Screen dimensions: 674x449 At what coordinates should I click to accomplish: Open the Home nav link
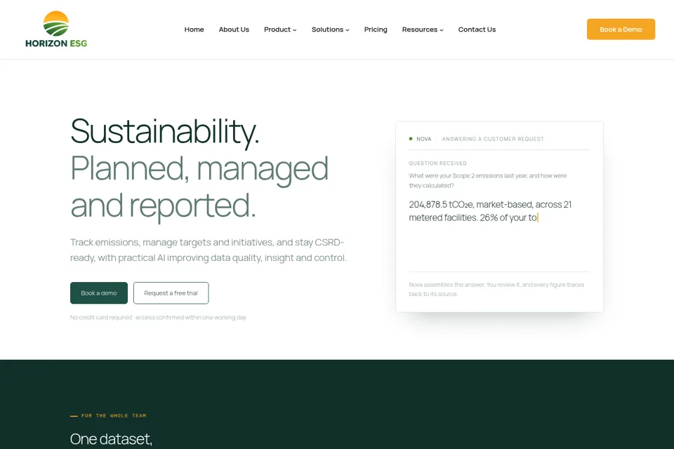click(194, 29)
